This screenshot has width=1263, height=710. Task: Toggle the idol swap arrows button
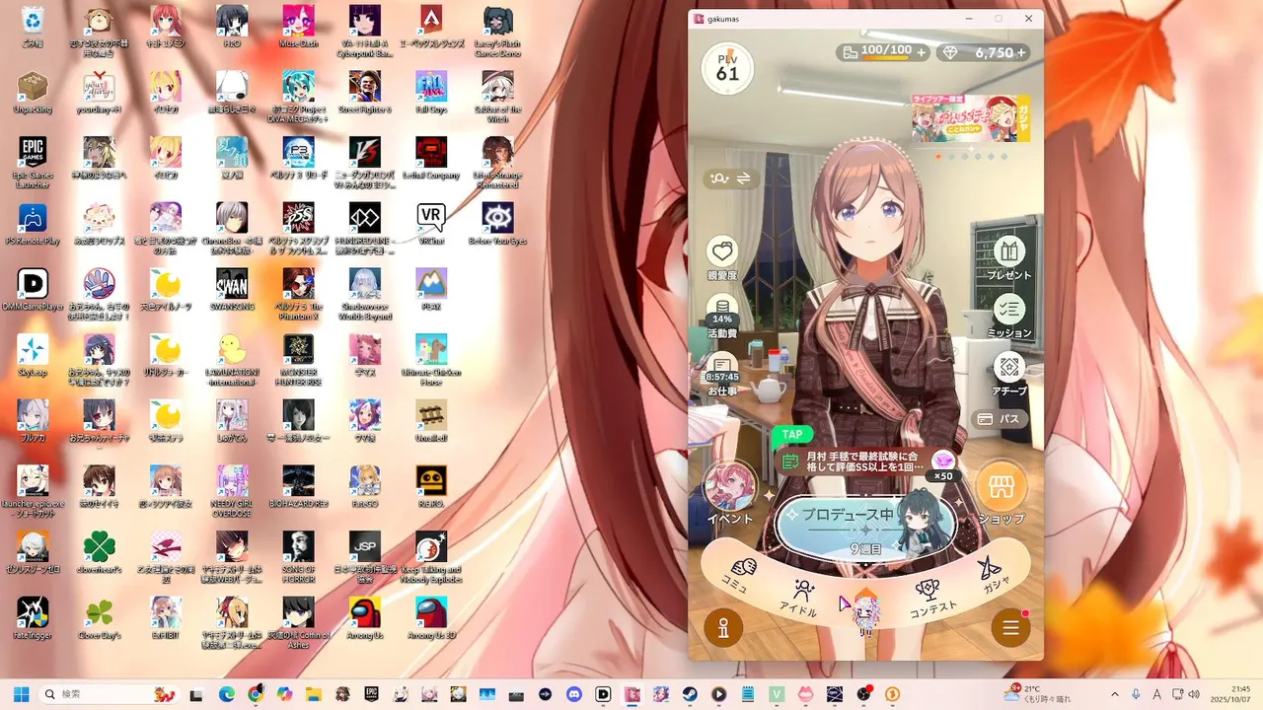coord(729,178)
